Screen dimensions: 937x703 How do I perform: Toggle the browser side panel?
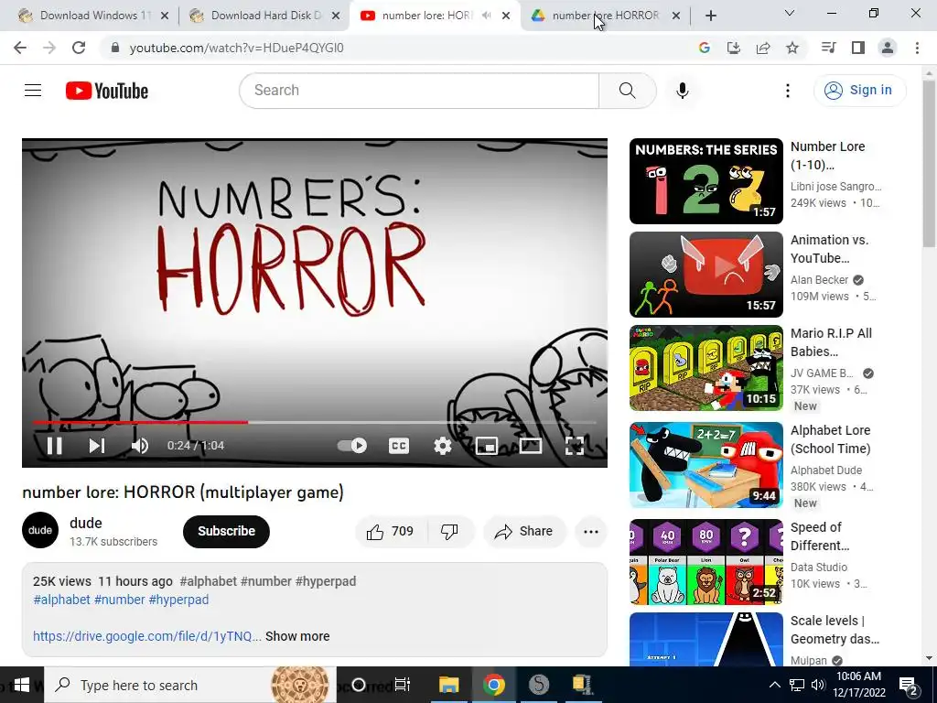tap(858, 48)
